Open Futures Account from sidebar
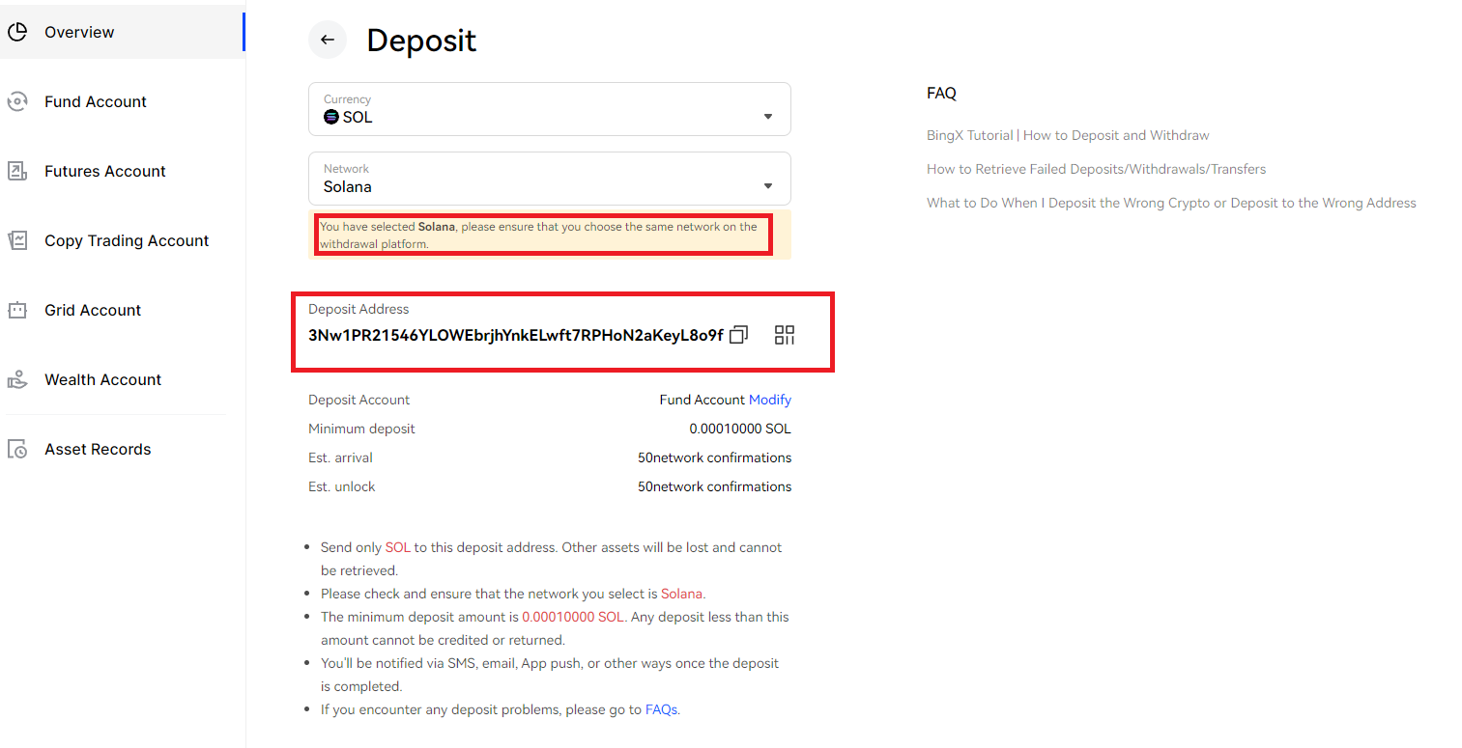The width and height of the screenshot is (1462, 748). tap(105, 171)
